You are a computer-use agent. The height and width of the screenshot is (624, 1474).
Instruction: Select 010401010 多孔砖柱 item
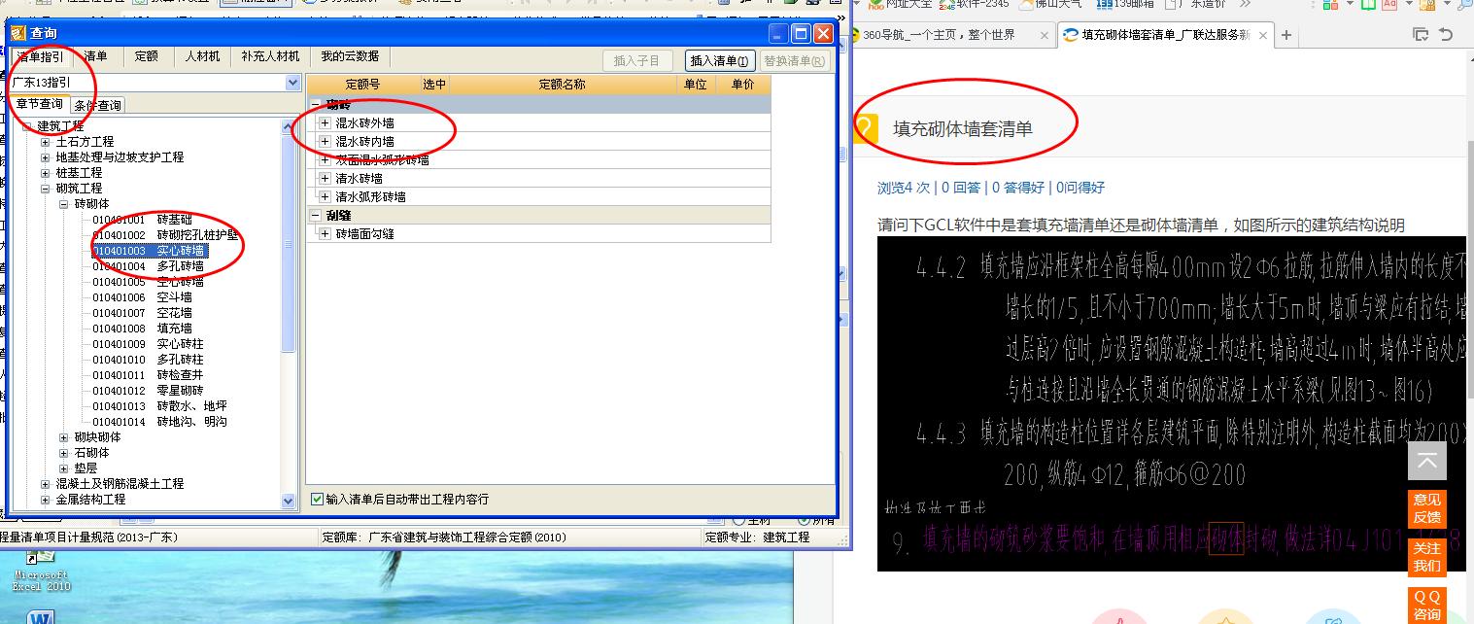pyautogui.click(x=148, y=360)
